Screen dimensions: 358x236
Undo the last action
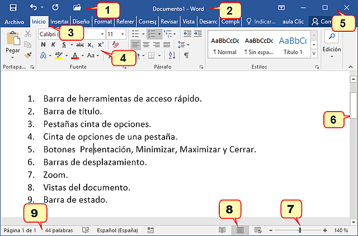[x=34, y=7]
